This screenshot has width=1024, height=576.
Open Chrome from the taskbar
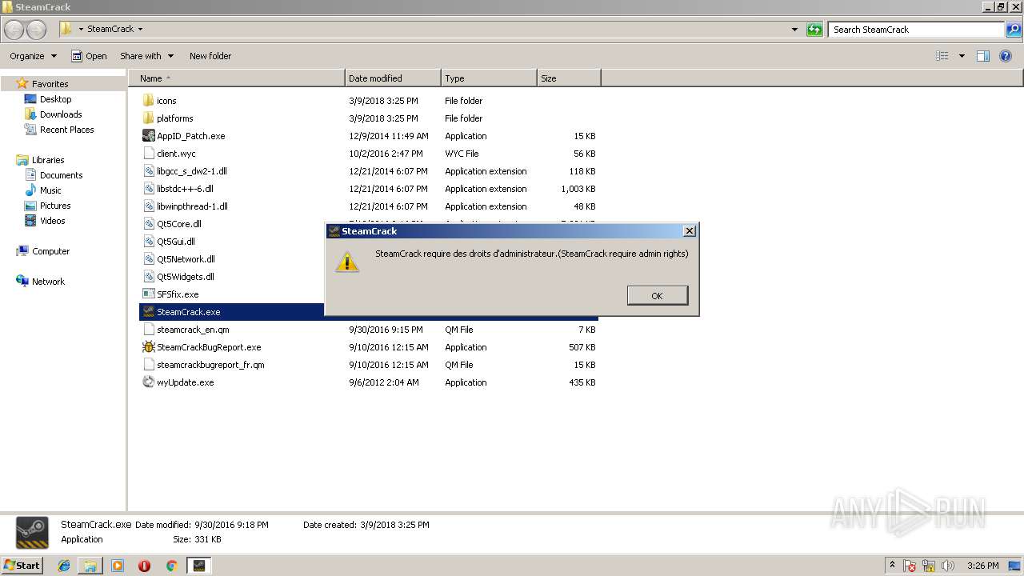coord(171,566)
